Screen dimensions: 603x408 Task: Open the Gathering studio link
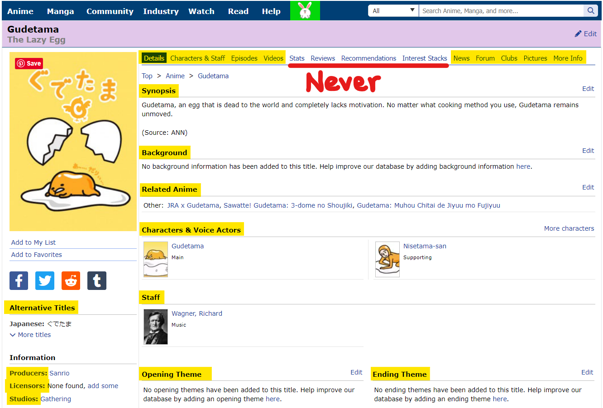coord(56,399)
